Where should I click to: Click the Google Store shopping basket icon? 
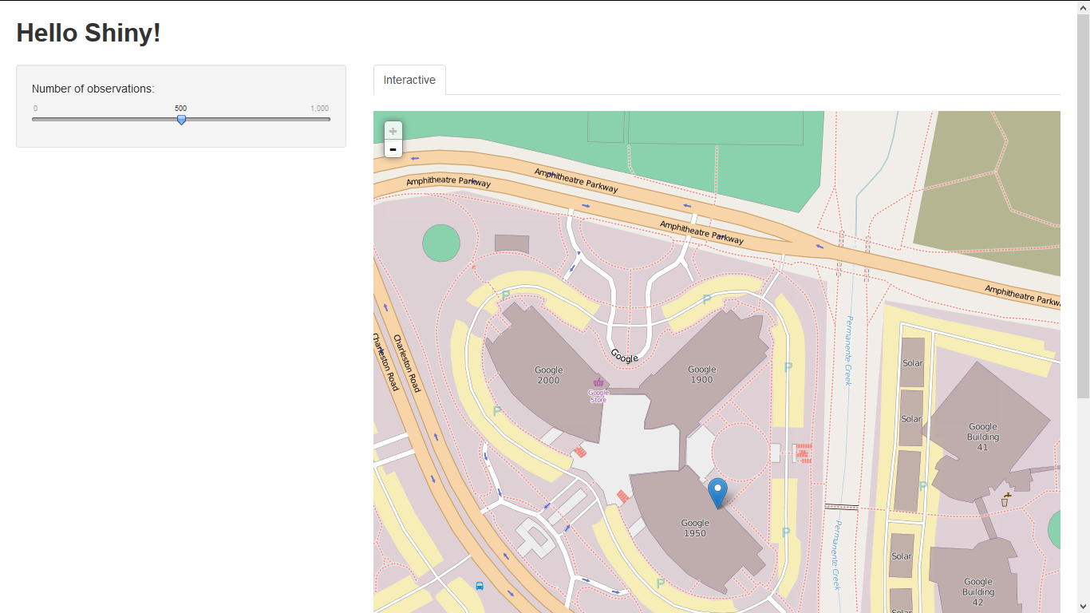tap(598, 382)
